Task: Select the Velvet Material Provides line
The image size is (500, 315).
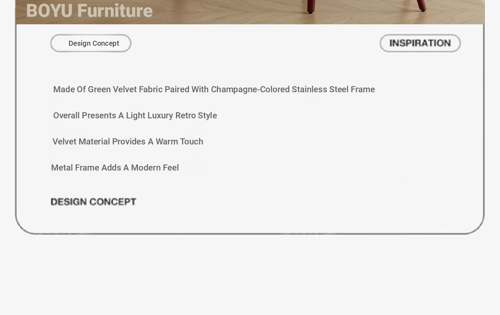Action: click(x=128, y=142)
